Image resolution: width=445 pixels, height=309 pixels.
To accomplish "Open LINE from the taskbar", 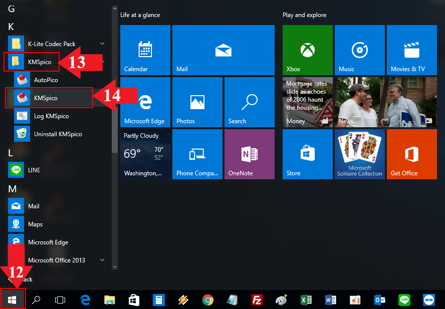I will [404, 299].
